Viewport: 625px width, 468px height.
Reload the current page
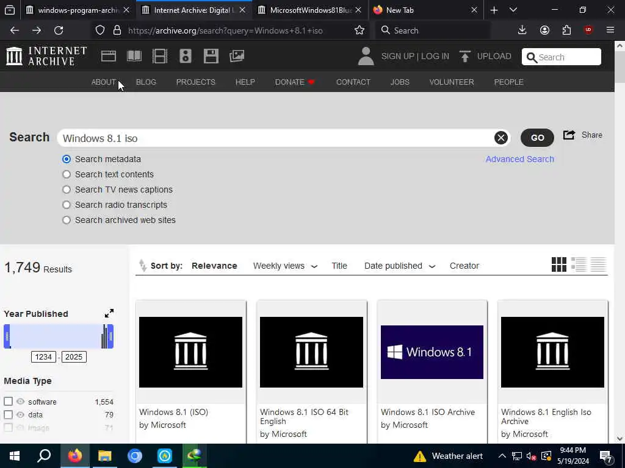tap(59, 30)
